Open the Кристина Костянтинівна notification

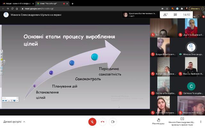pyautogui.click(x=141, y=15)
